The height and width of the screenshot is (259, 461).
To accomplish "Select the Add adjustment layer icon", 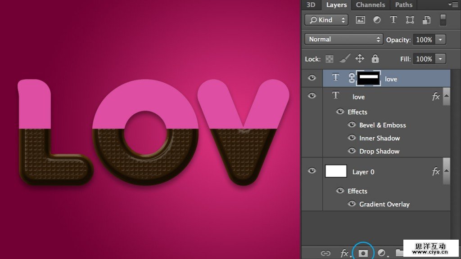I will click(x=380, y=253).
